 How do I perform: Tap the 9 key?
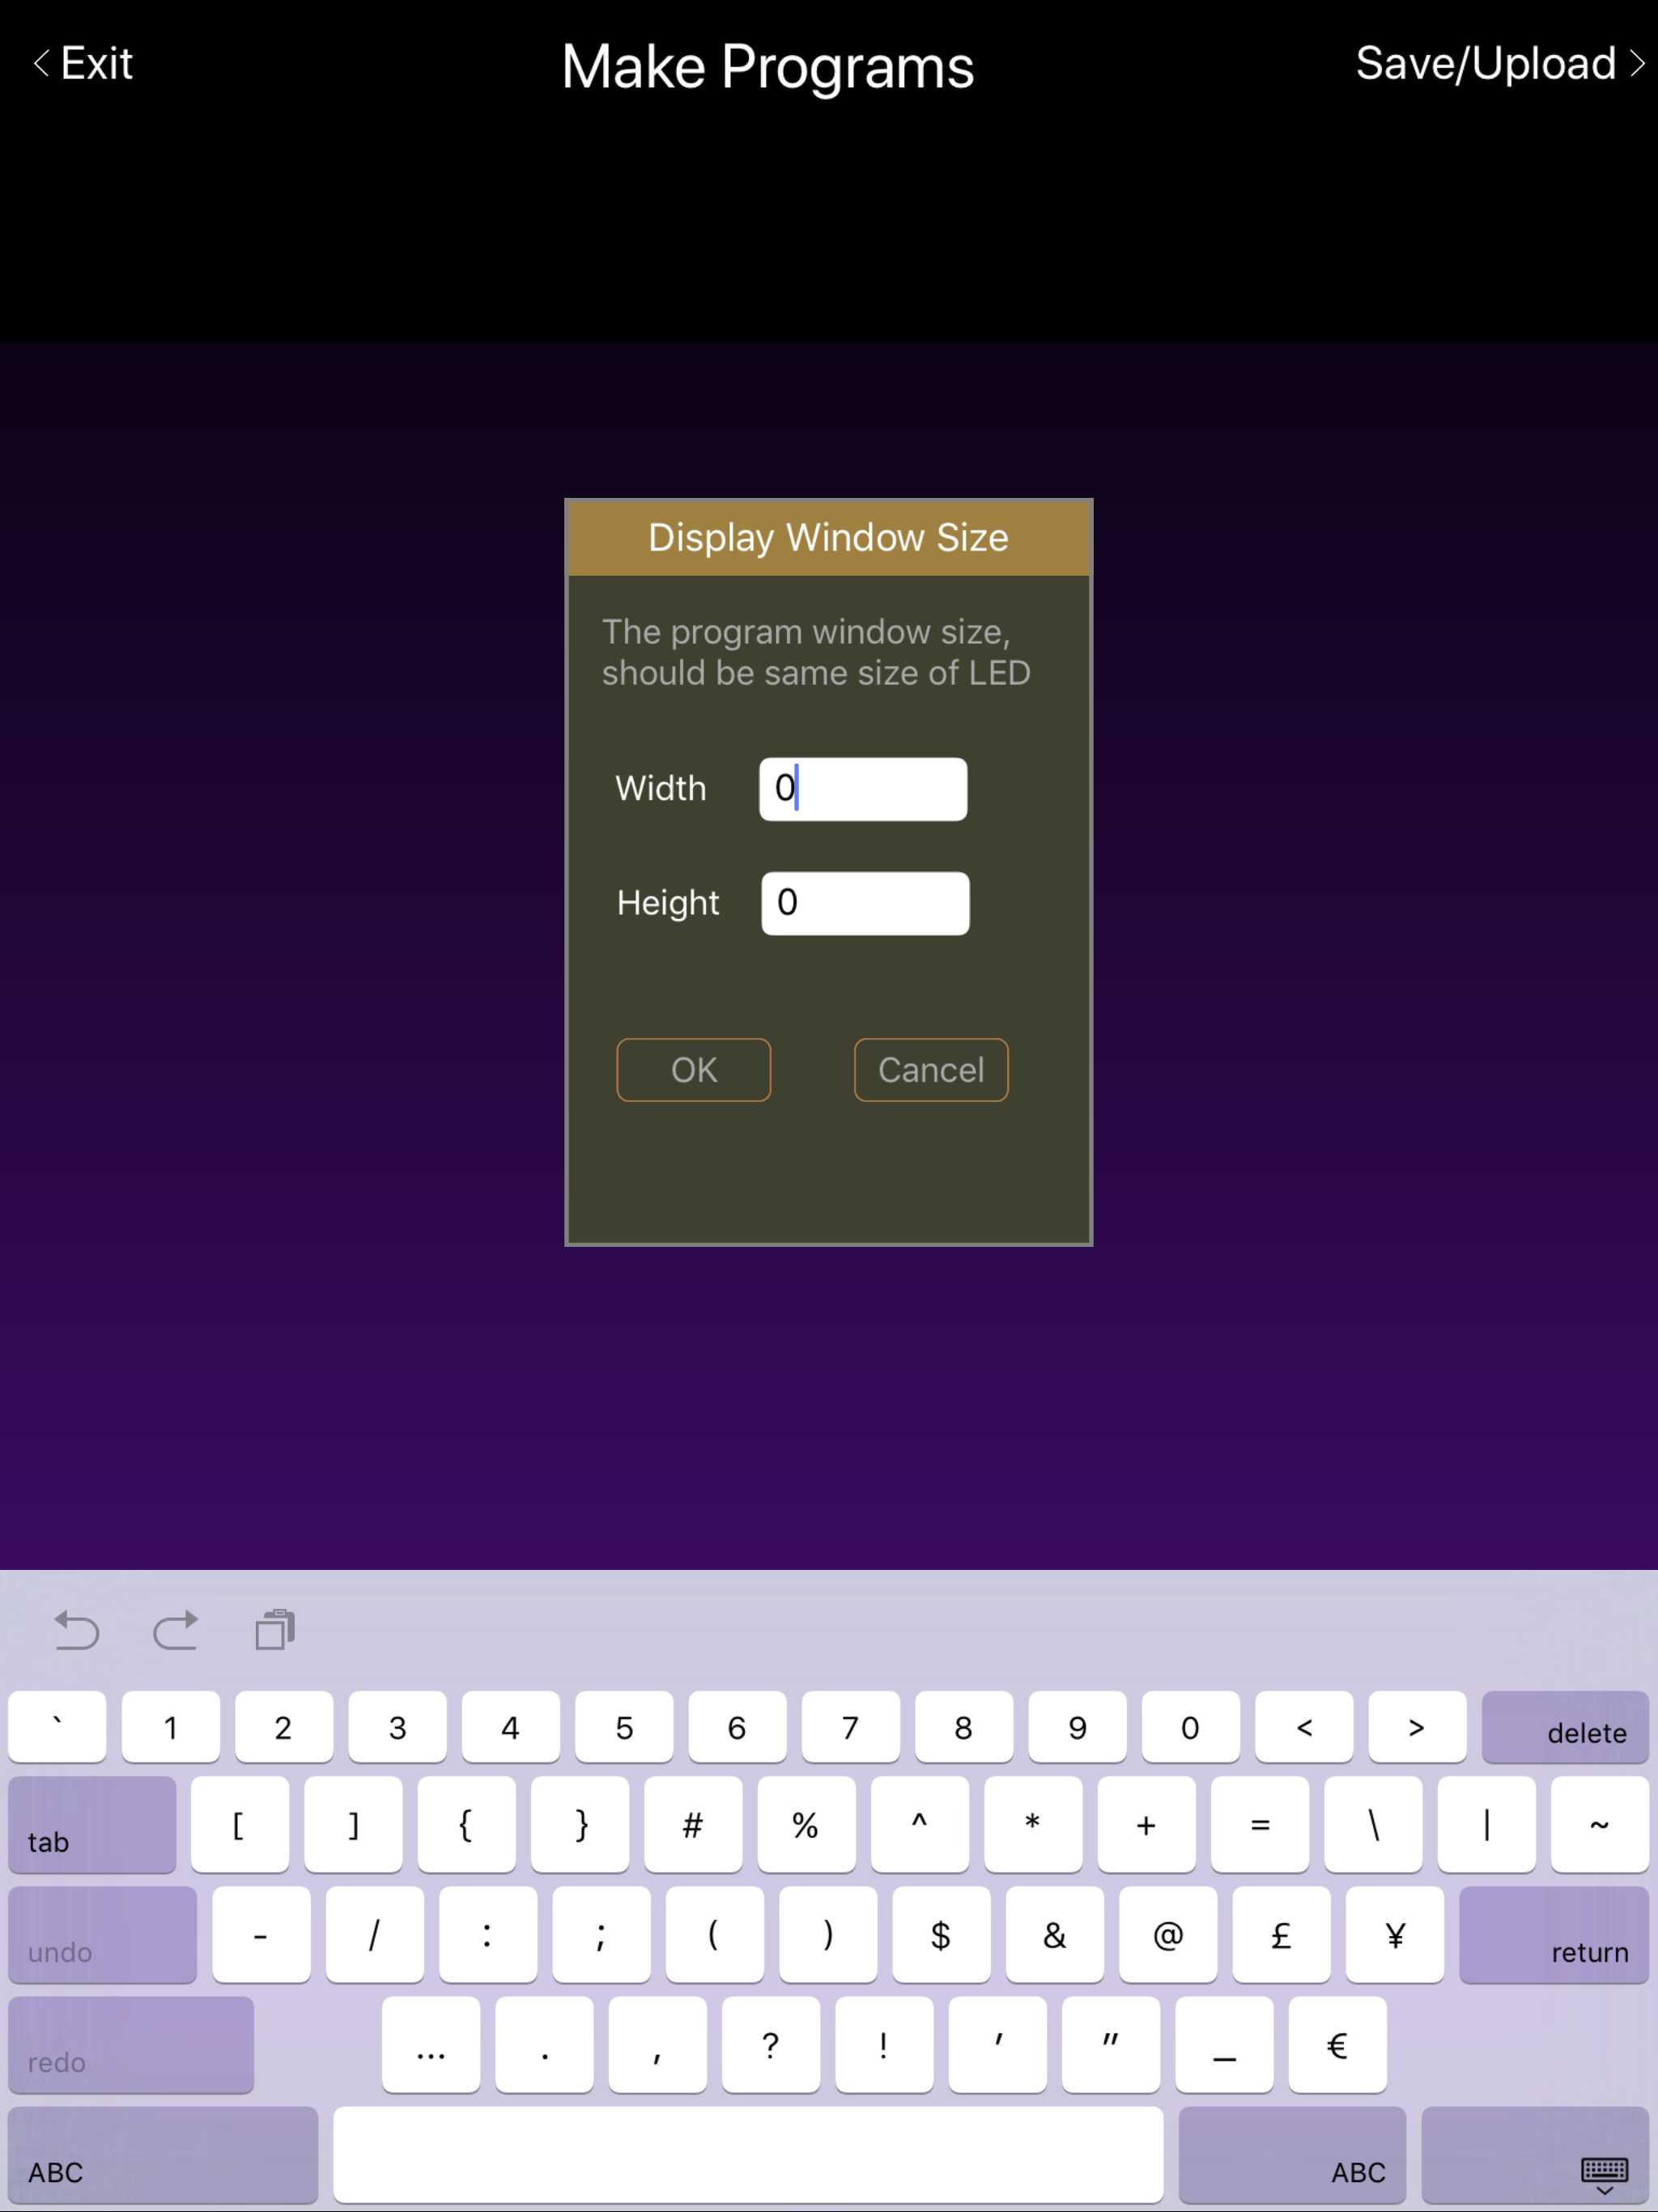click(1077, 1727)
